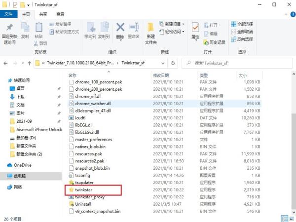Click the Move to icon
Screen dimensions: 296x222
coord(91,28)
